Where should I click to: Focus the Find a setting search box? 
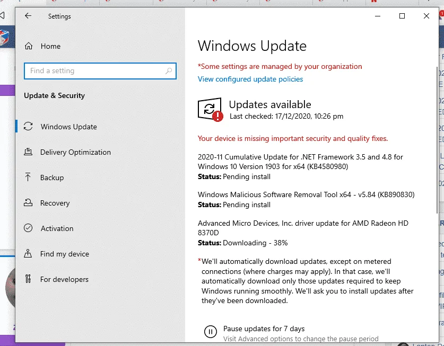[x=100, y=70]
